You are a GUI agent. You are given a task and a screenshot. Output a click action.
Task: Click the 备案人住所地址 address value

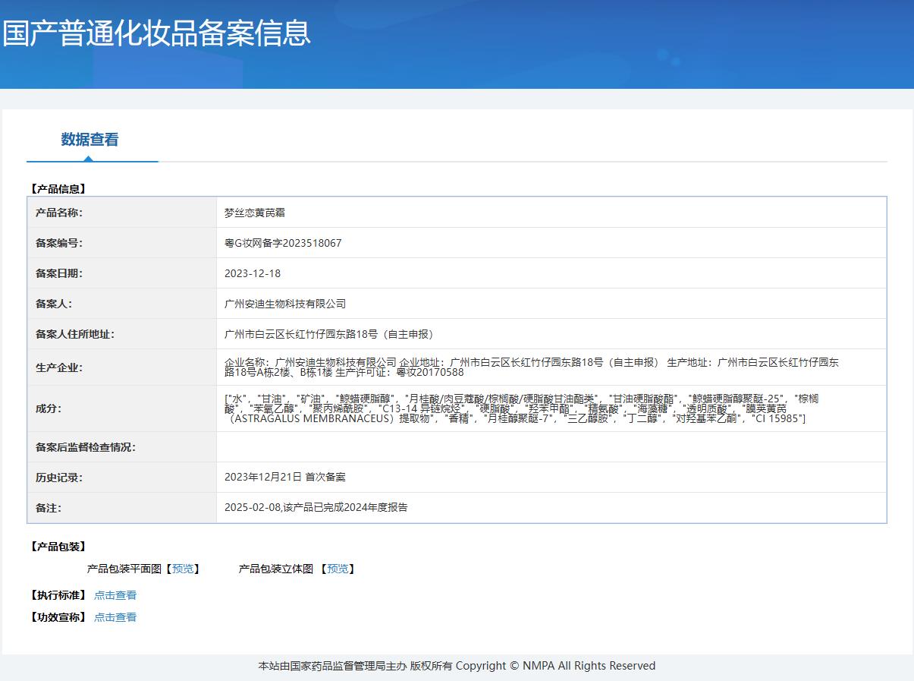pyautogui.click(x=331, y=334)
